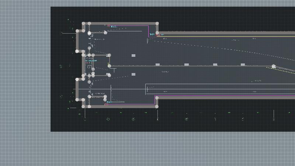Image resolution: width=295 pixels, height=166 pixels.
Task: Select the first gray column block on the center wall
Action: (157, 65)
